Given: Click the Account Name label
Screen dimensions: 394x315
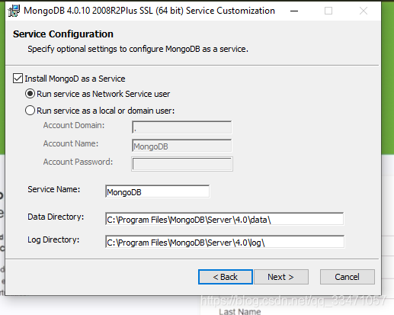Looking at the screenshot, I should coord(71,143).
